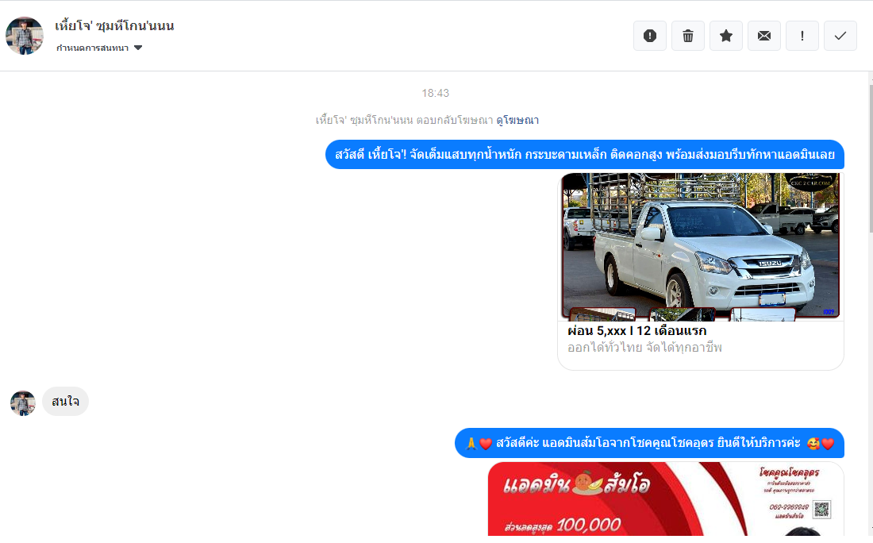The width and height of the screenshot is (873, 543).
Task: Open the แอดมินส้มโอ red banner image
Action: point(666,499)
